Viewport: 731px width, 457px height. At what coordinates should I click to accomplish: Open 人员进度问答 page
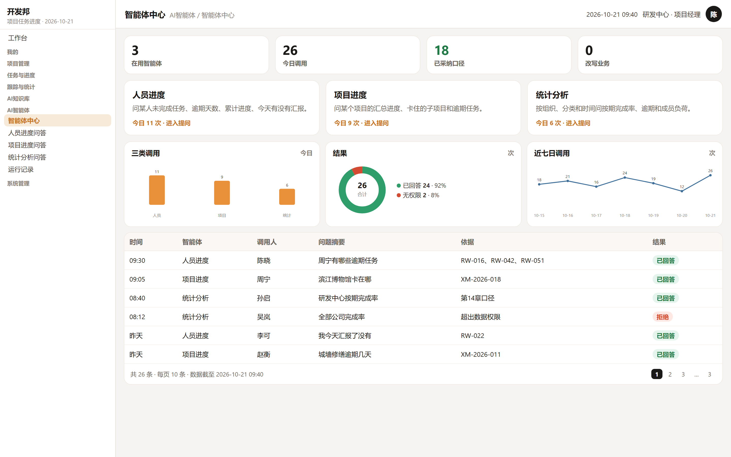57,133
